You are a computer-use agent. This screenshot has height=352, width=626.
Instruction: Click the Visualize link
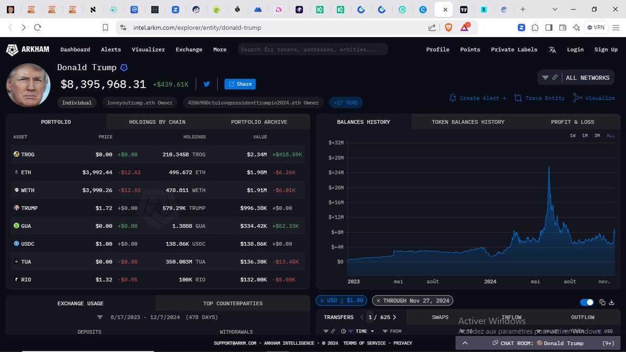coord(594,98)
